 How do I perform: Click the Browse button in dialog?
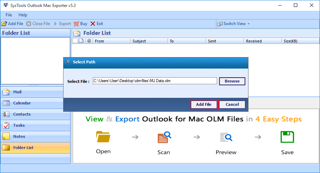tap(232, 81)
